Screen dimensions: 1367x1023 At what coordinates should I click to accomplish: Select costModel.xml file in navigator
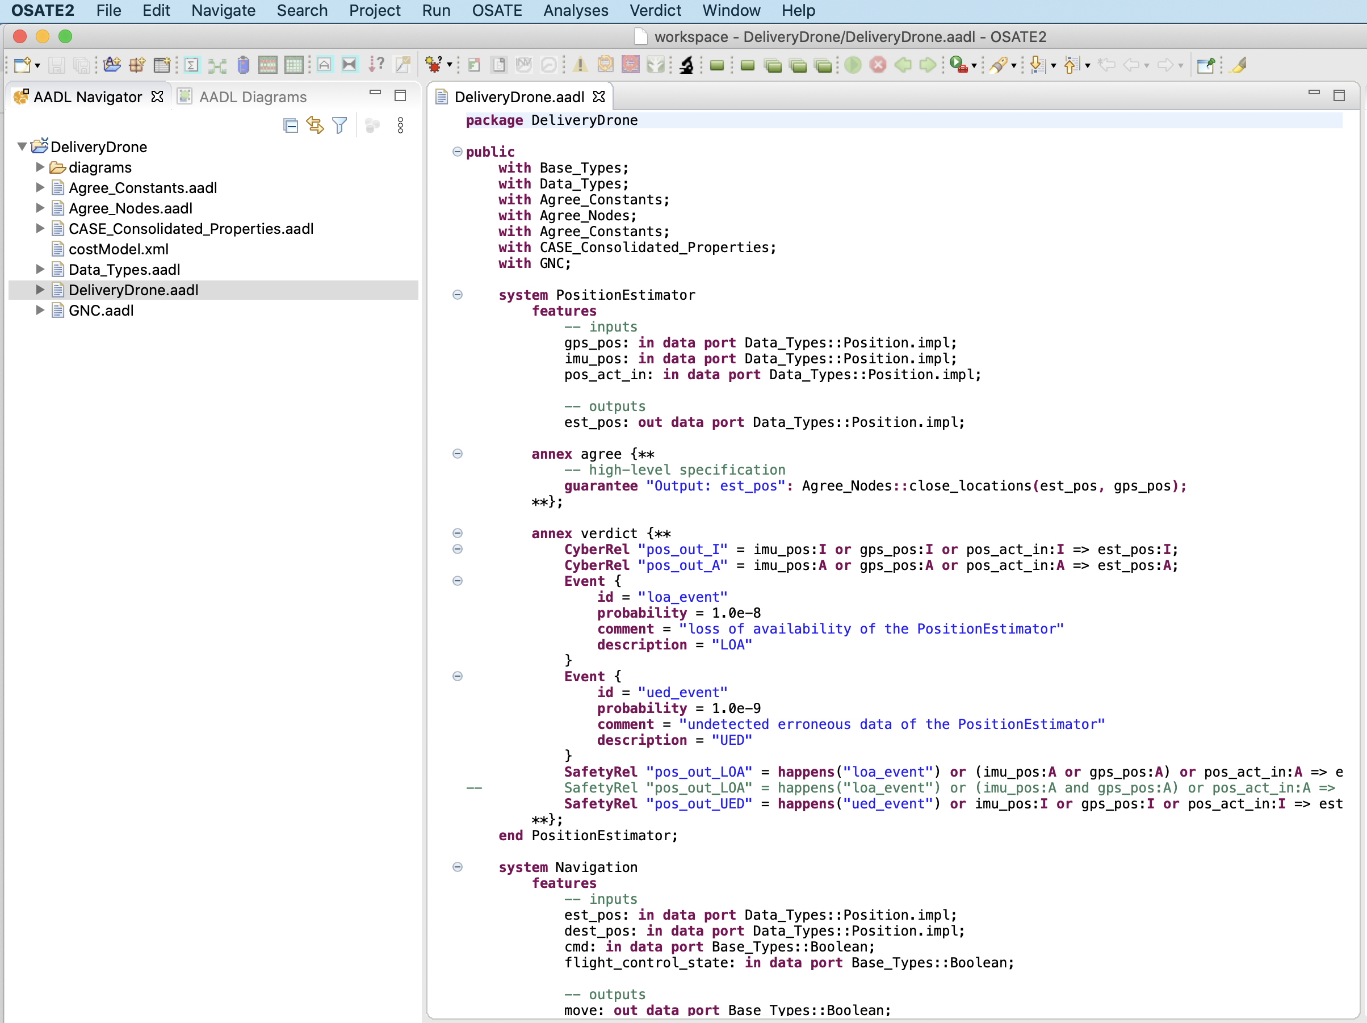point(119,249)
